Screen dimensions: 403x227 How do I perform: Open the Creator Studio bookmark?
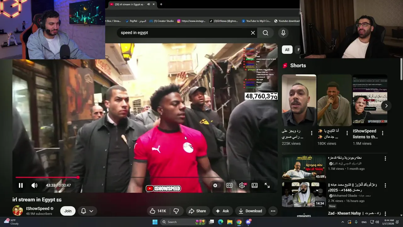pyautogui.click(x=162, y=21)
